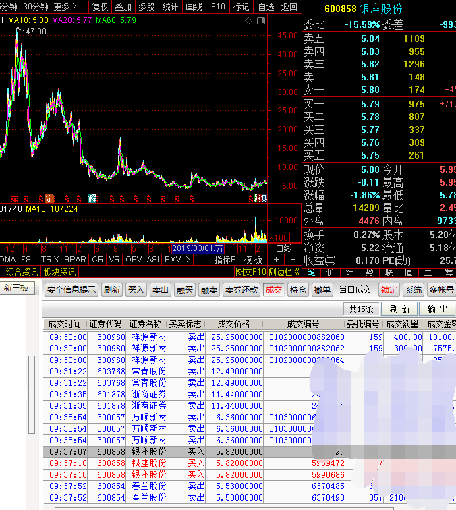
Task: Click 刷 新 button above trade table
Action: [400, 309]
